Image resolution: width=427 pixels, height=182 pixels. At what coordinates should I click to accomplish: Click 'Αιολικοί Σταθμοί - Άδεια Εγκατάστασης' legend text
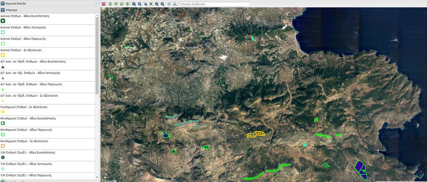pos(25,16)
